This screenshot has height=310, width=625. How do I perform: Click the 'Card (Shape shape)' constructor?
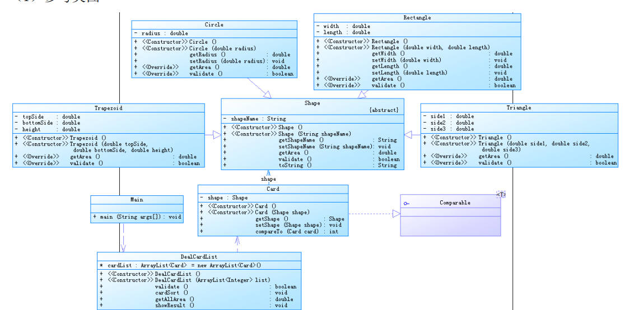[x=282, y=213]
